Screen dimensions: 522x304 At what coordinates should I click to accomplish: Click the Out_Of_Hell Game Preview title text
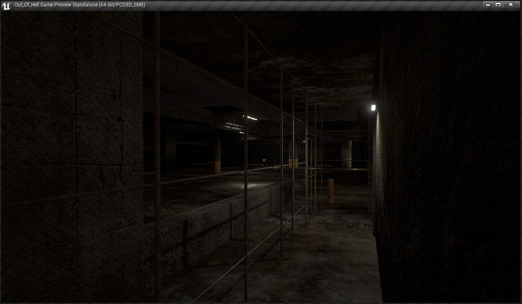click(x=79, y=5)
